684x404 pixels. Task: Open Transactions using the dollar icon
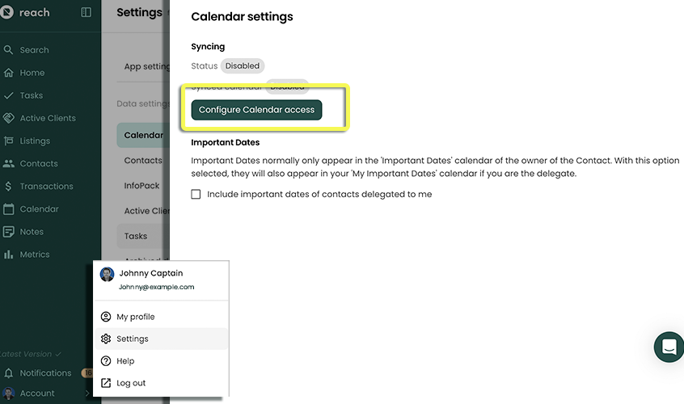click(x=9, y=186)
